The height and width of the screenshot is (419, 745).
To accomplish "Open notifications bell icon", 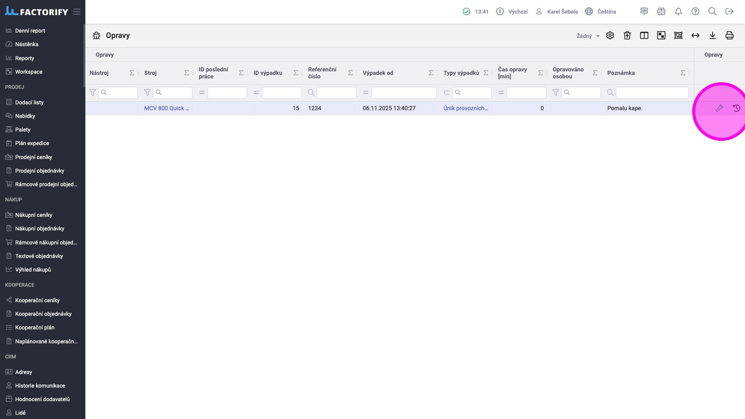I will pyautogui.click(x=678, y=12).
